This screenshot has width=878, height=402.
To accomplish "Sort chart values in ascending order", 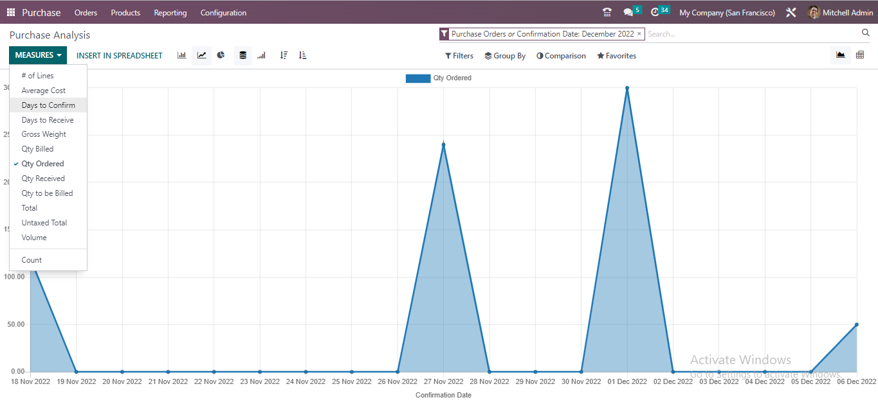I will click(302, 55).
